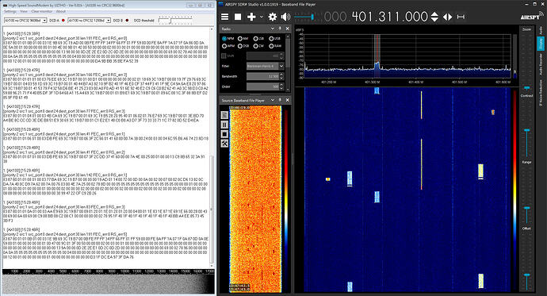Select the CW demodulation mode
547x296 pixels.
pos(258,46)
